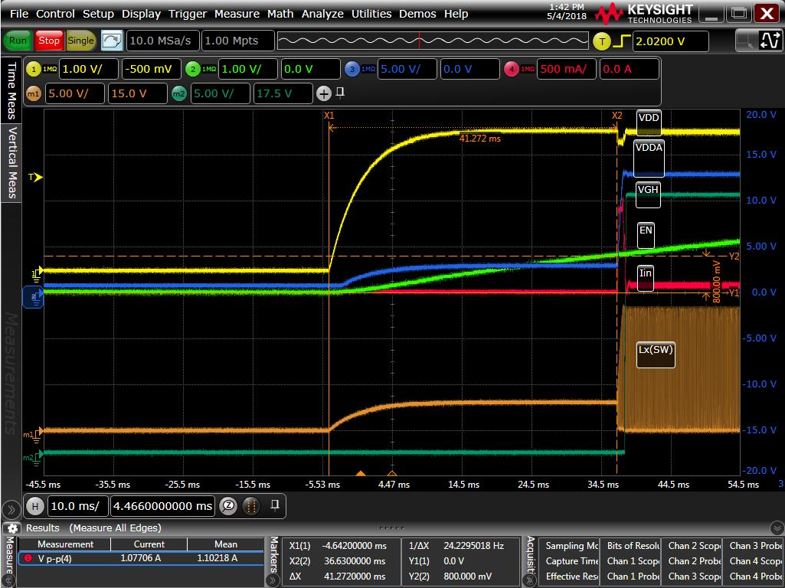Open the Time Meas side tab
This screenshot has height=588, width=785.
(x=11, y=90)
